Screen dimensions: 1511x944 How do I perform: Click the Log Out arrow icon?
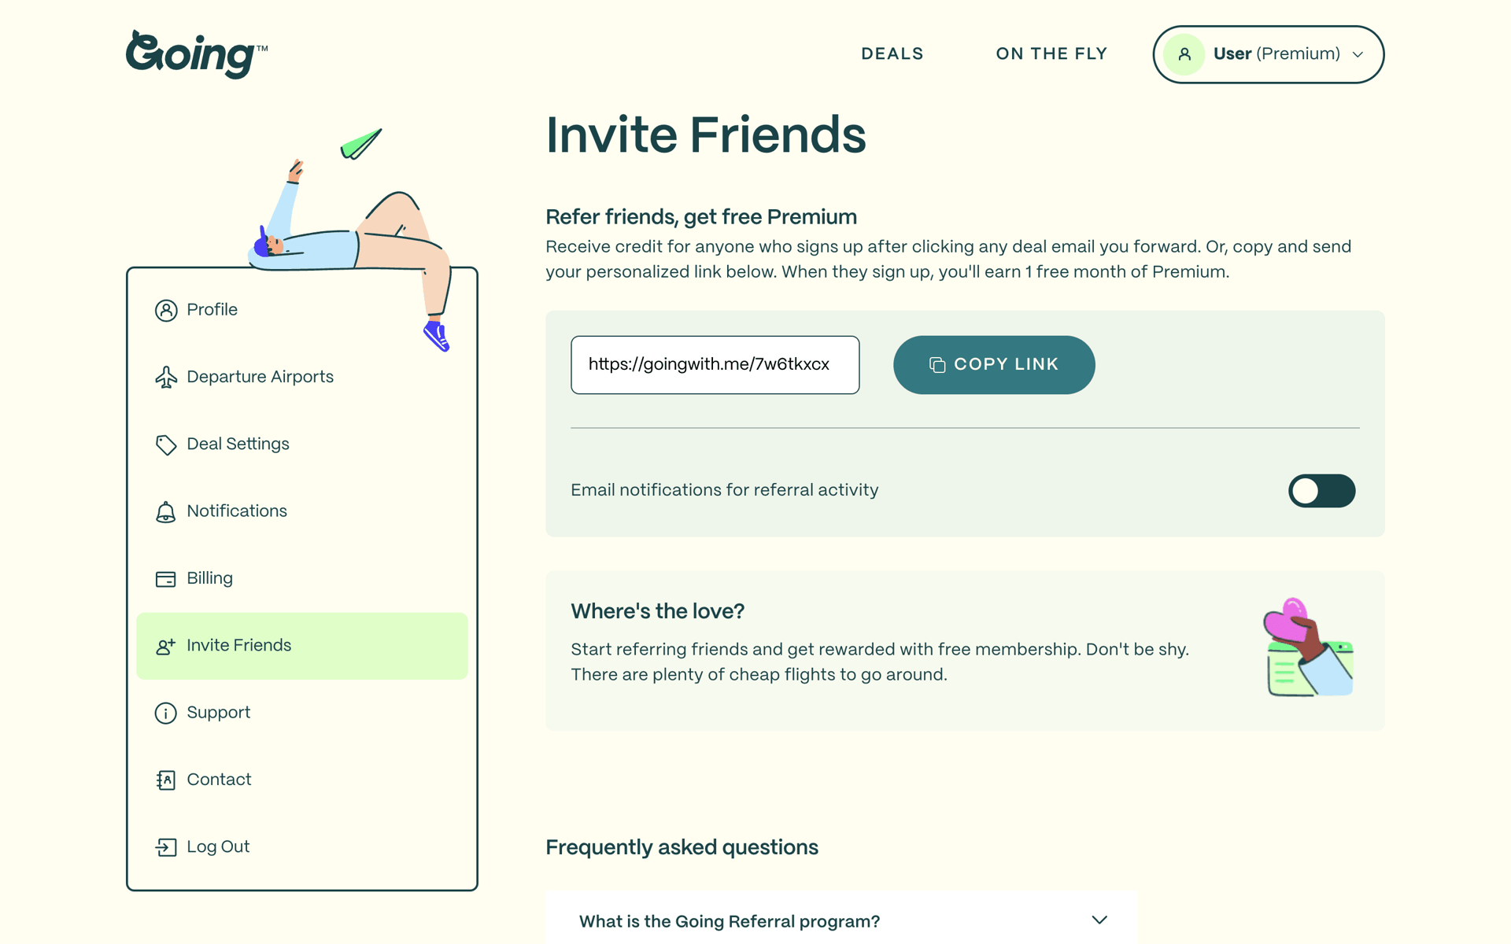(x=165, y=847)
